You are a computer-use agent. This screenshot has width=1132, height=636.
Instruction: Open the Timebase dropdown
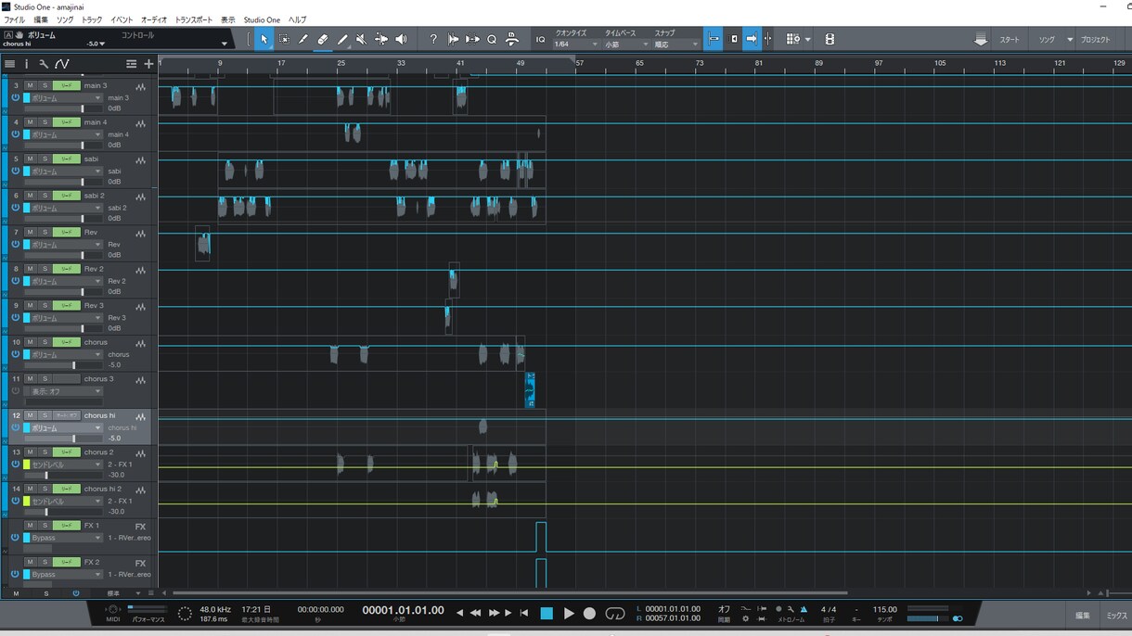tap(626, 45)
